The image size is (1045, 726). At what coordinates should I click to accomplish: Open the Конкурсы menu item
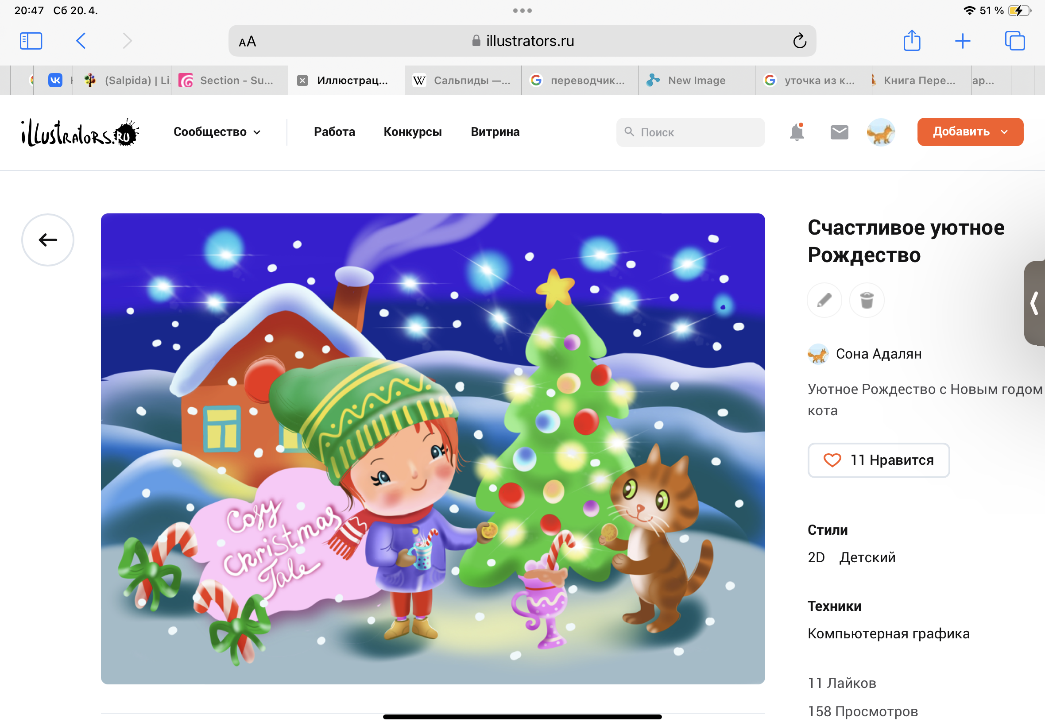pyautogui.click(x=412, y=132)
